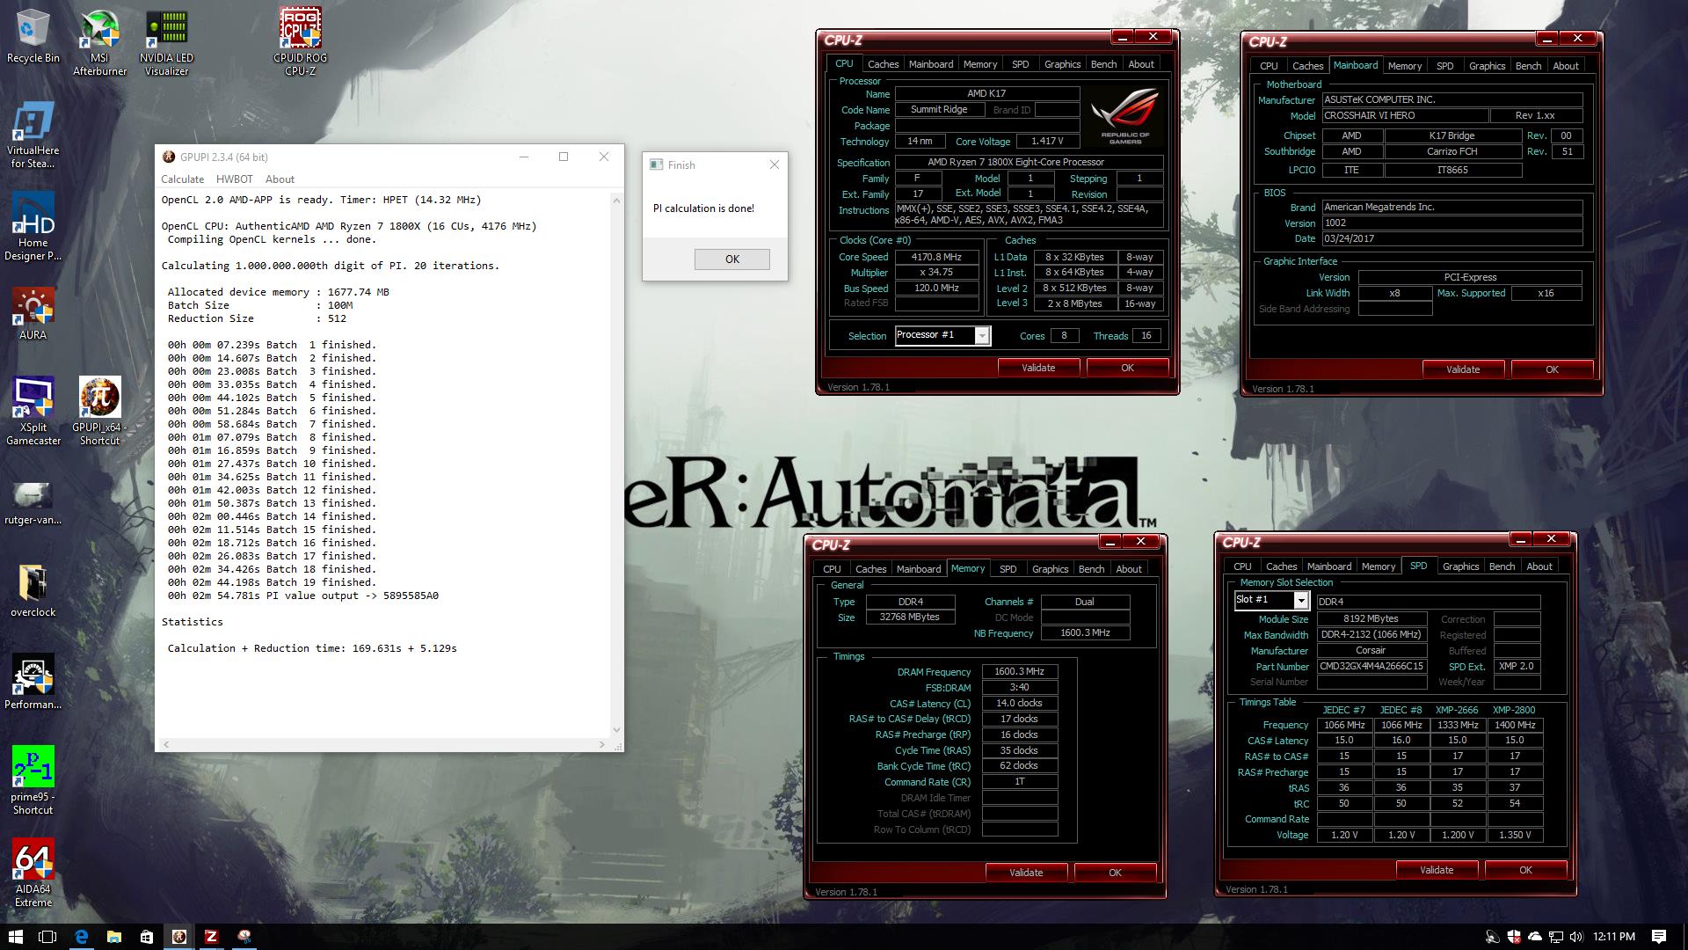Click OK in the Finish dialog
Screen dimensions: 1688x950
(x=731, y=259)
